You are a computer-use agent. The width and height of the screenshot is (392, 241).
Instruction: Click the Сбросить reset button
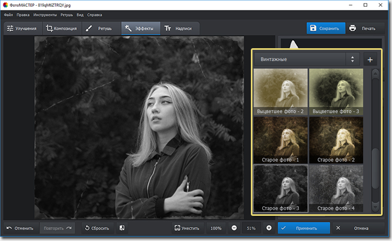97,228
